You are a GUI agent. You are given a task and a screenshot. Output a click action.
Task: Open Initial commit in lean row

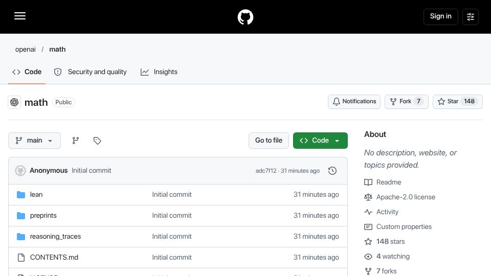(x=172, y=195)
